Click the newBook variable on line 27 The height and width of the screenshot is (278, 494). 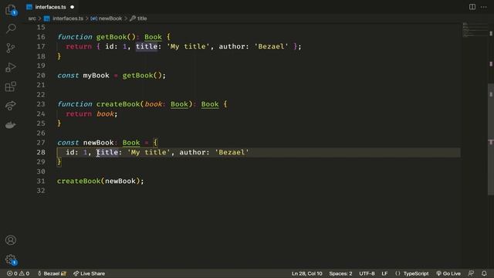(x=98, y=142)
